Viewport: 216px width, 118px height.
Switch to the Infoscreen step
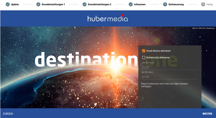pyautogui.click(x=140, y=4)
